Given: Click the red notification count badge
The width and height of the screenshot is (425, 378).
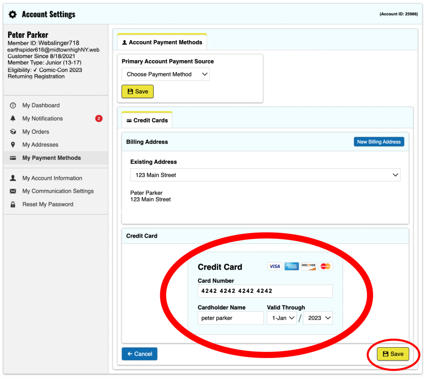Looking at the screenshot, I should [99, 119].
